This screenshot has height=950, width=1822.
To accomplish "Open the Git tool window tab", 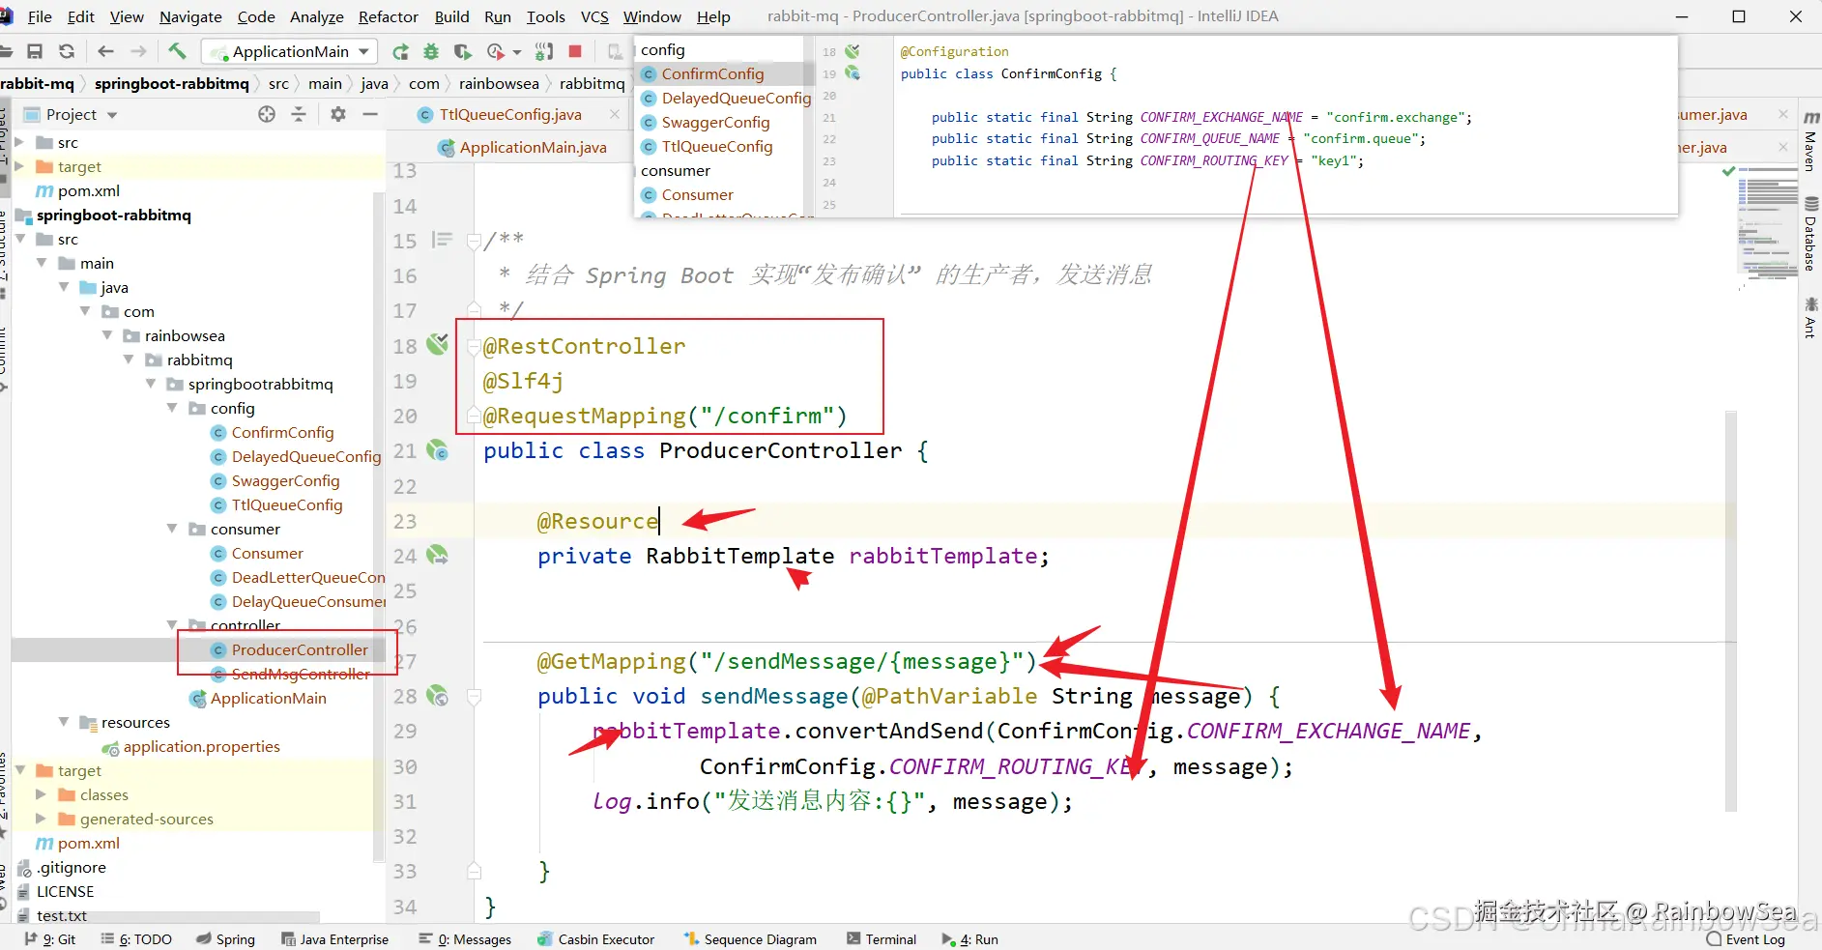I will [x=50, y=939].
